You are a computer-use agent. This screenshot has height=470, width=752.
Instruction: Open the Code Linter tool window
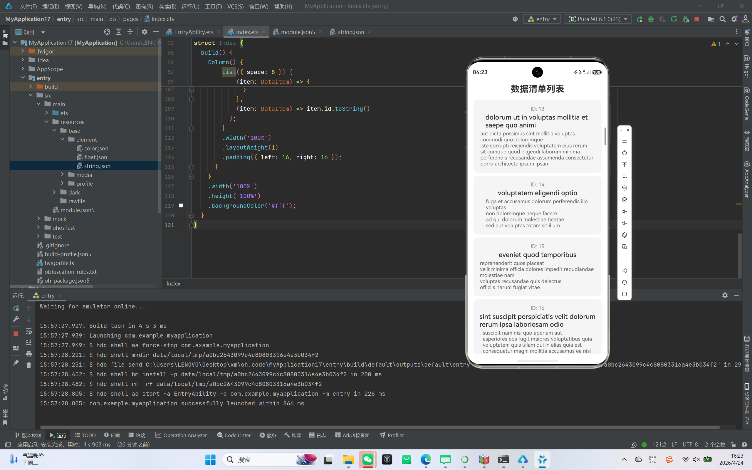(x=234, y=435)
